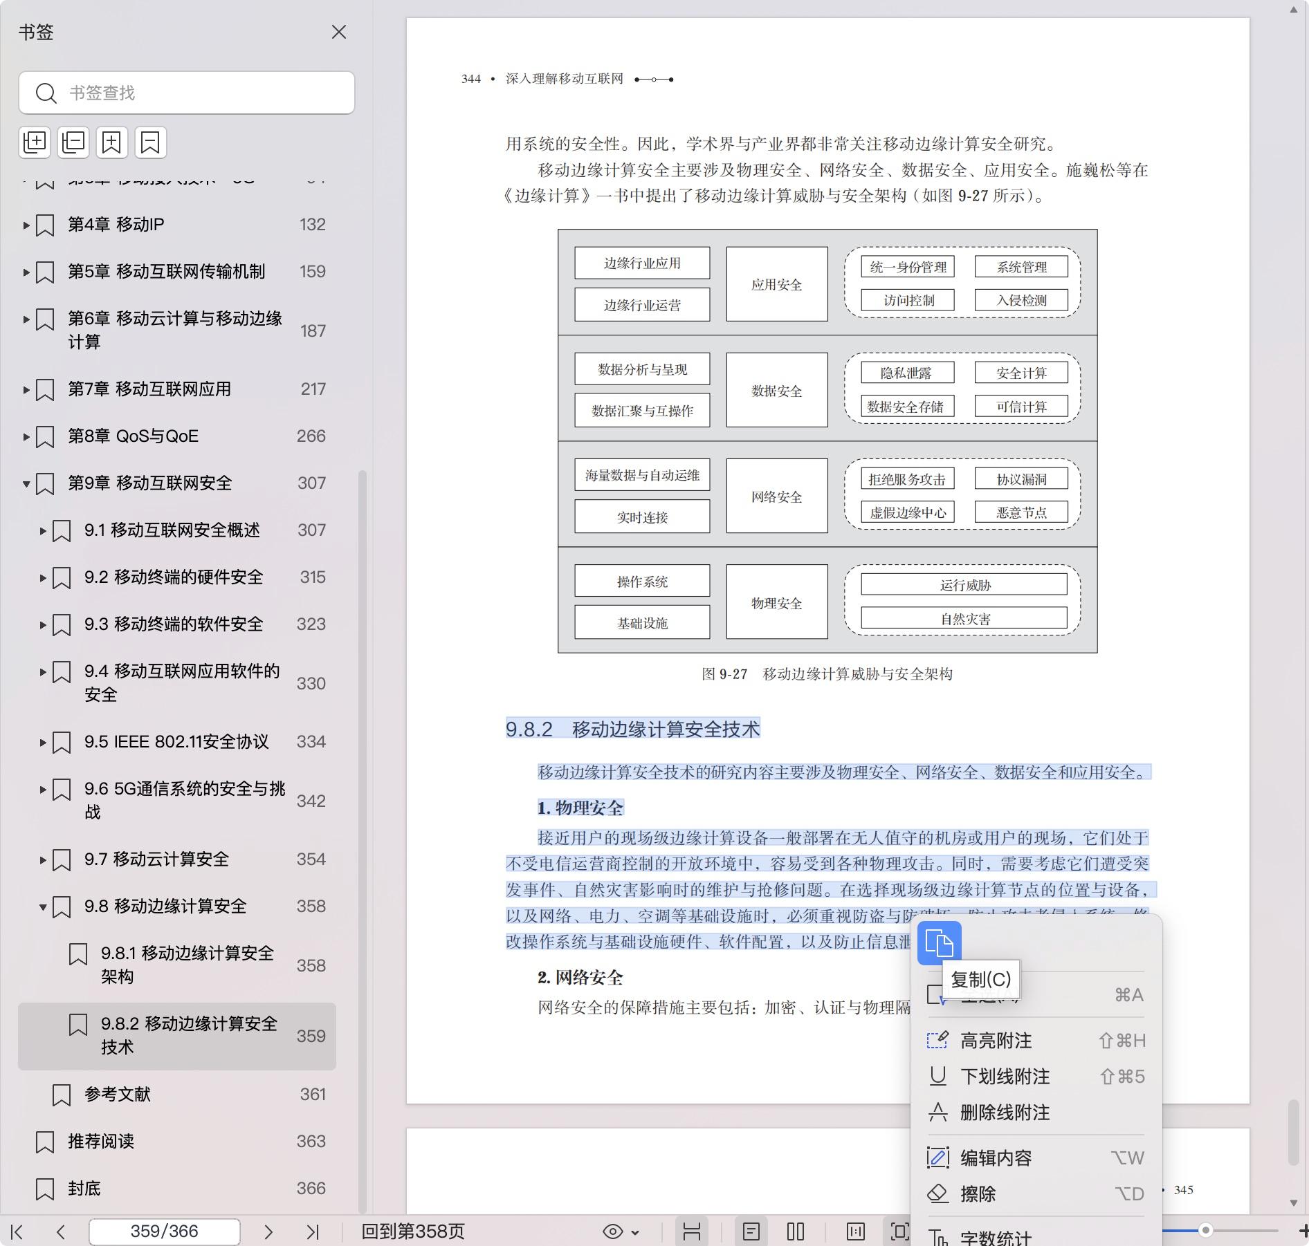
Task: Click the 回到第358页 button
Action: click(413, 1231)
